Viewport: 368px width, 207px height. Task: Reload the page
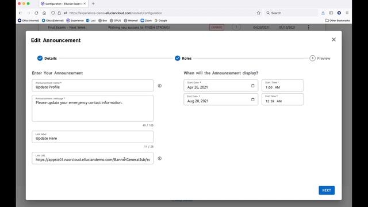(x=36, y=13)
